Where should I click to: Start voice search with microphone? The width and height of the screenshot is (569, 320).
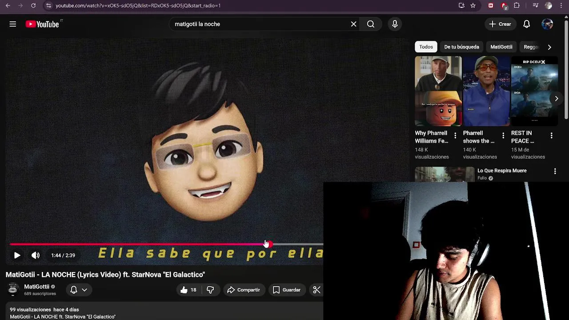pyautogui.click(x=395, y=24)
